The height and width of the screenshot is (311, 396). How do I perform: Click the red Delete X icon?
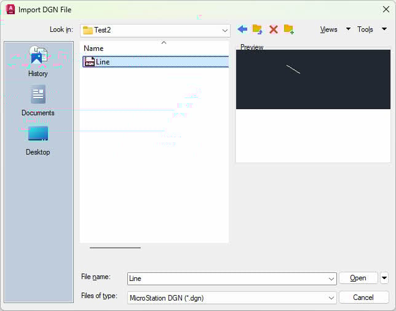pyautogui.click(x=274, y=29)
